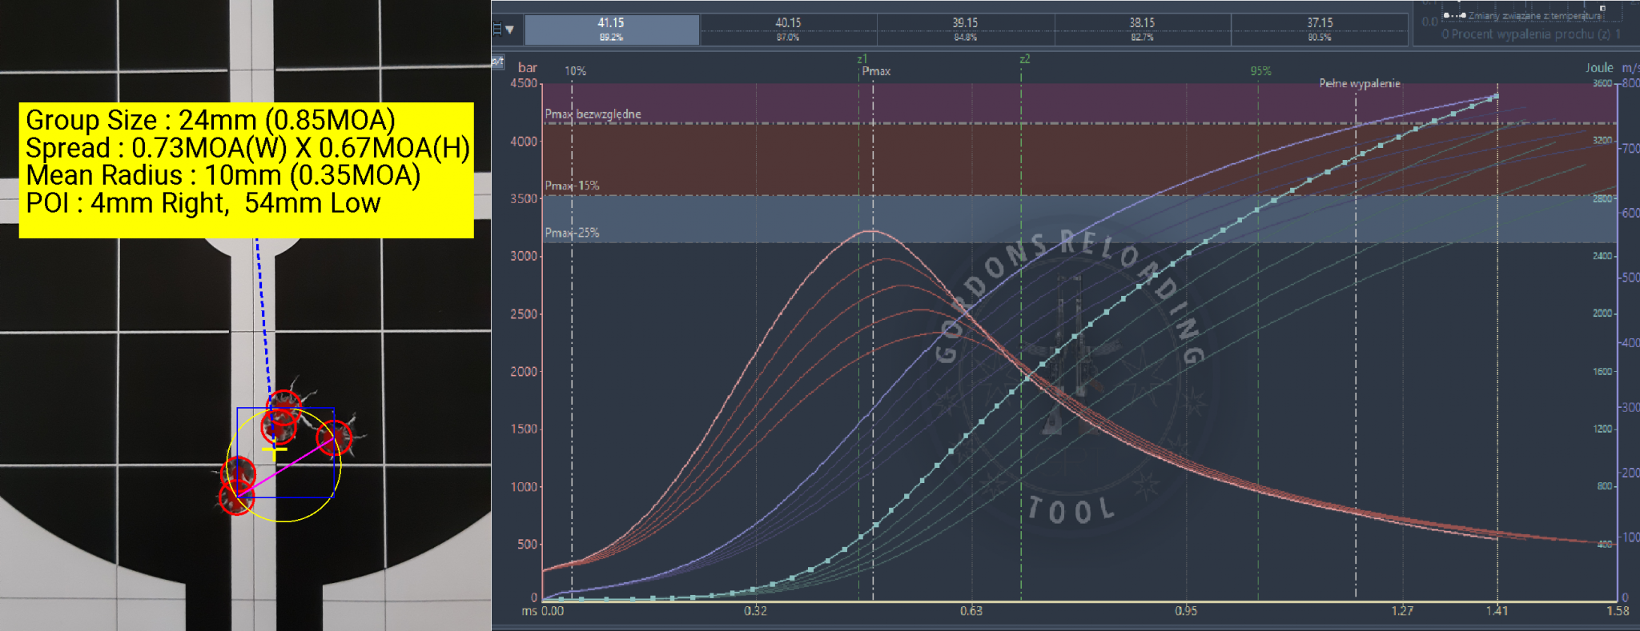Image resolution: width=1640 pixels, height=631 pixels.
Task: Click the green z2 marker label
Action: pos(1024,59)
